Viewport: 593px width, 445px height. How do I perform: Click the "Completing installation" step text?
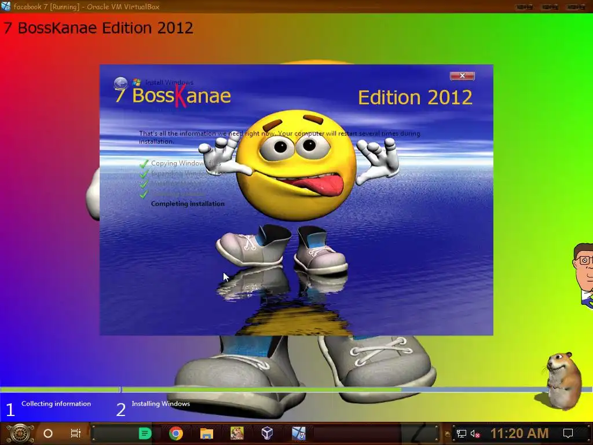click(x=188, y=203)
